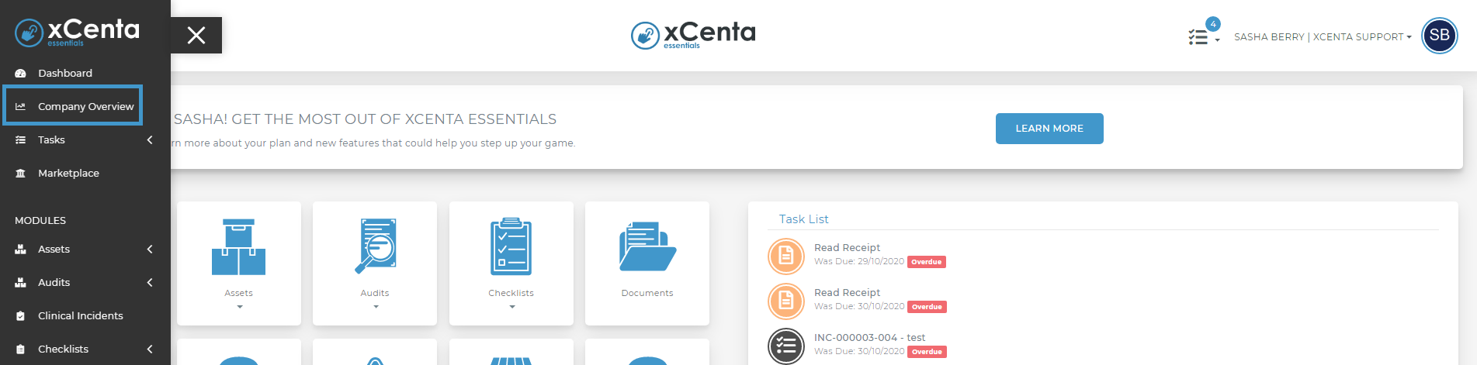Click the Marketplace building icon

point(21,173)
